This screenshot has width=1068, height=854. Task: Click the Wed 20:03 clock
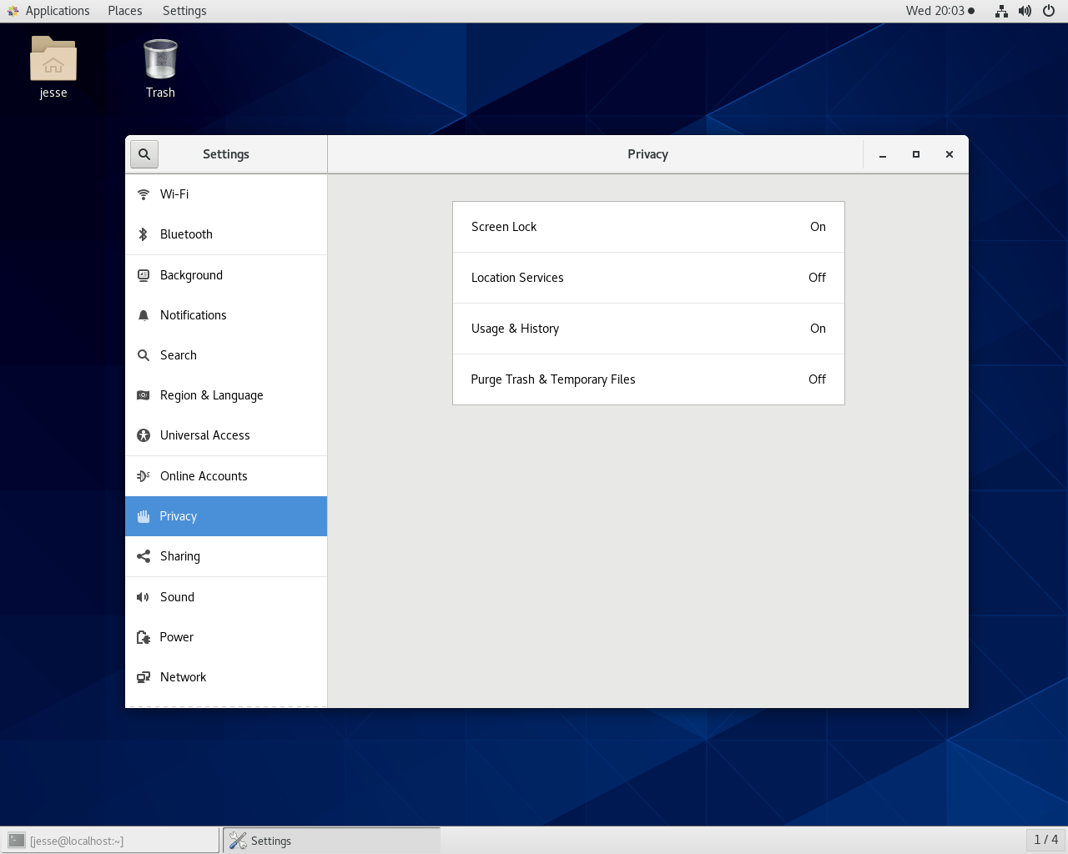940,11
